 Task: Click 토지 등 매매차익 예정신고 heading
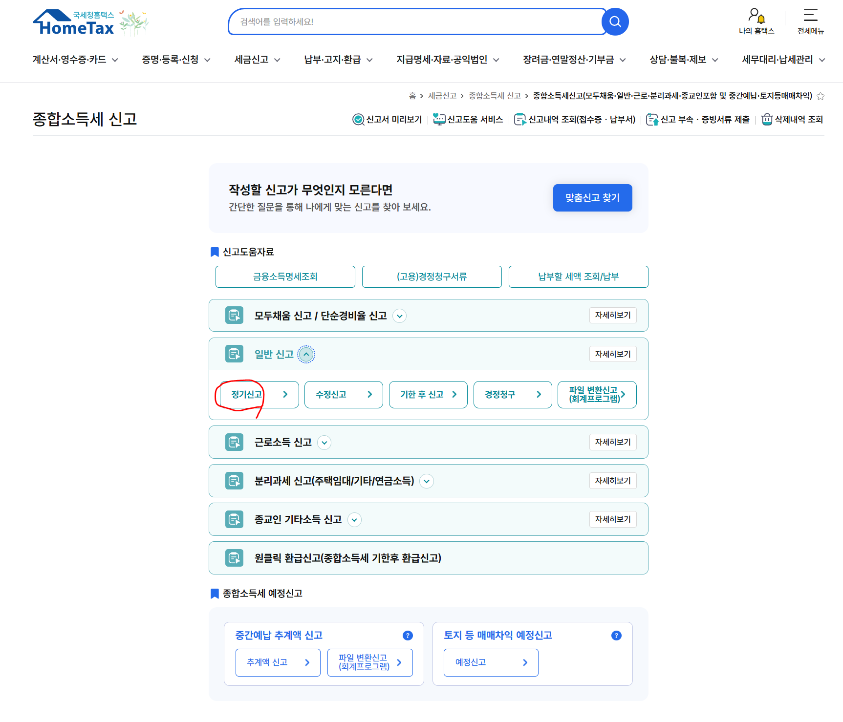pyautogui.click(x=498, y=636)
